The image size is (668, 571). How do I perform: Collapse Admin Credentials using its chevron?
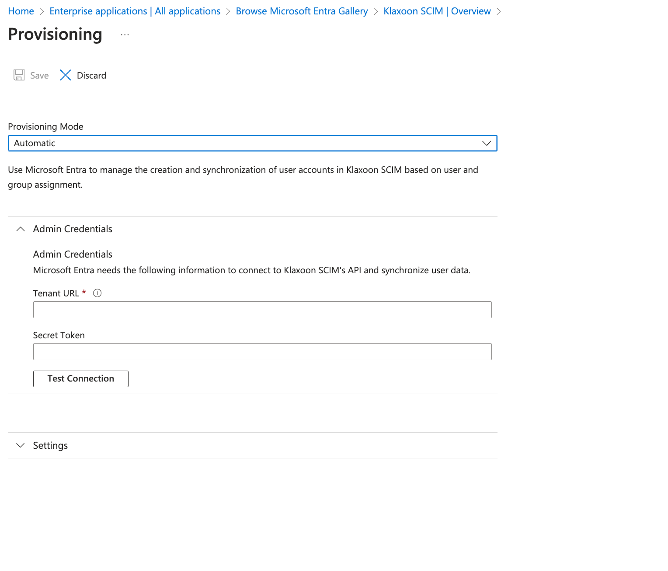coord(20,229)
